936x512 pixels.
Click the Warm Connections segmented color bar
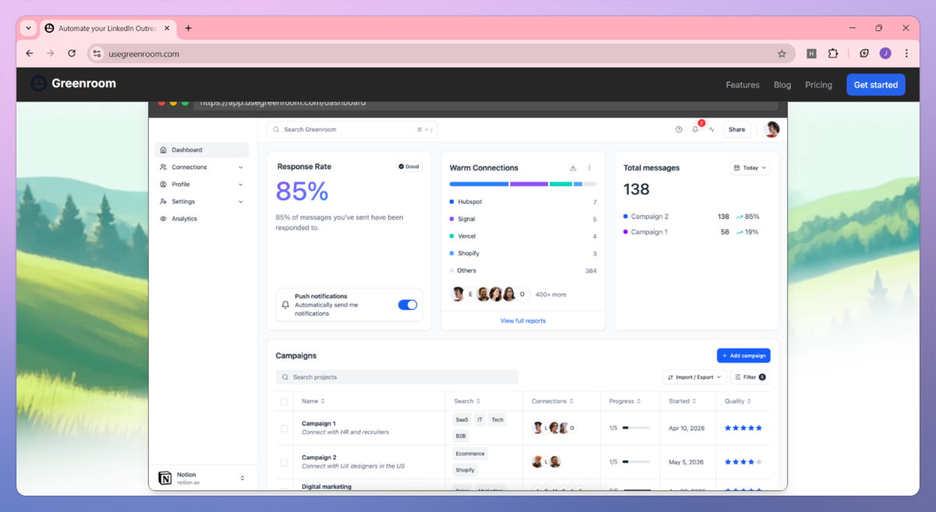[523, 184]
